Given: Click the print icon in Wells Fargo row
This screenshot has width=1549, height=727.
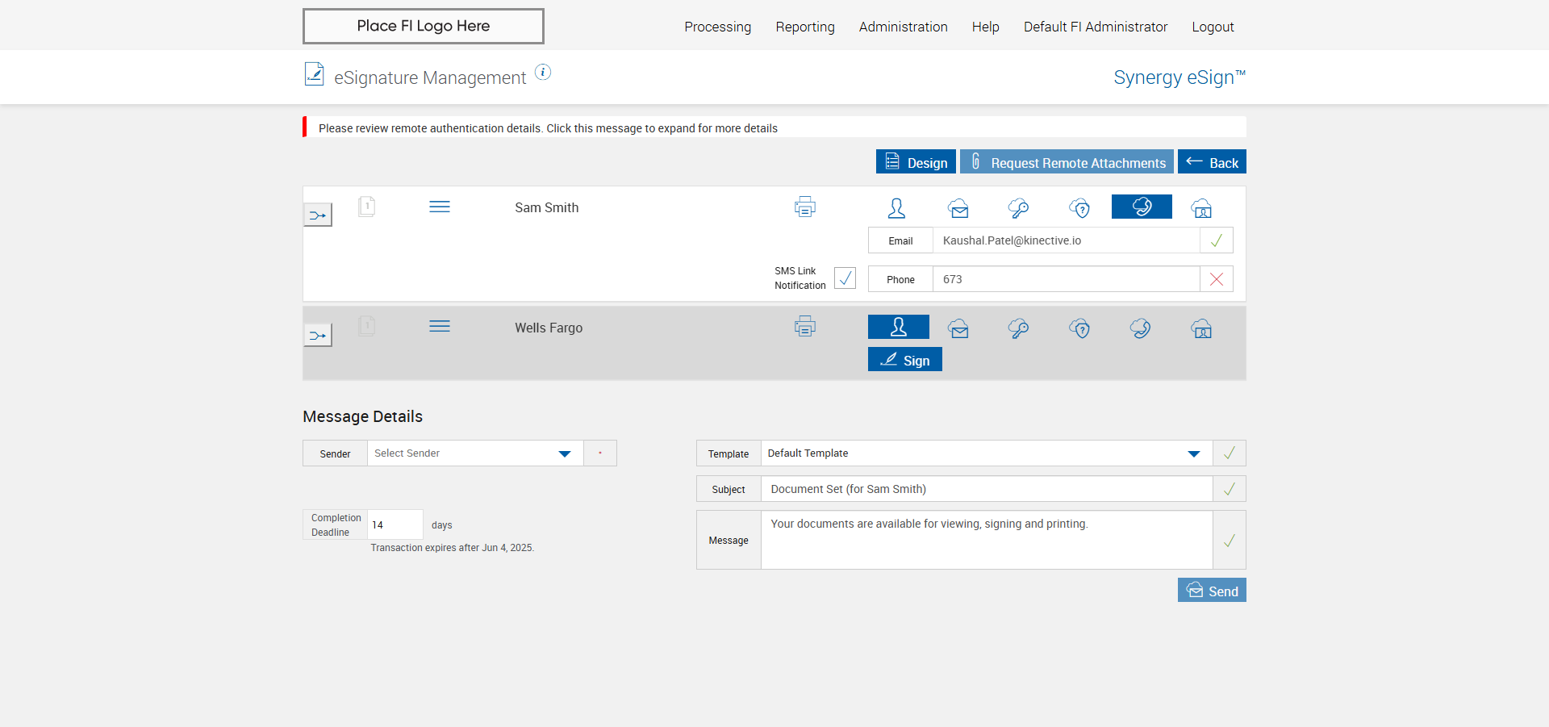Looking at the screenshot, I should 805,326.
